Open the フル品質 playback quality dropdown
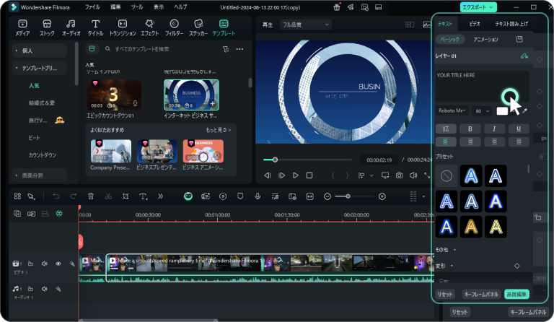The width and height of the screenshot is (554, 322). pos(306,25)
